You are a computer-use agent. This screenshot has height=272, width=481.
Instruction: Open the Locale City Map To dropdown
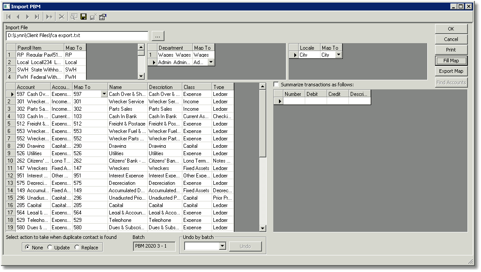point(338,55)
